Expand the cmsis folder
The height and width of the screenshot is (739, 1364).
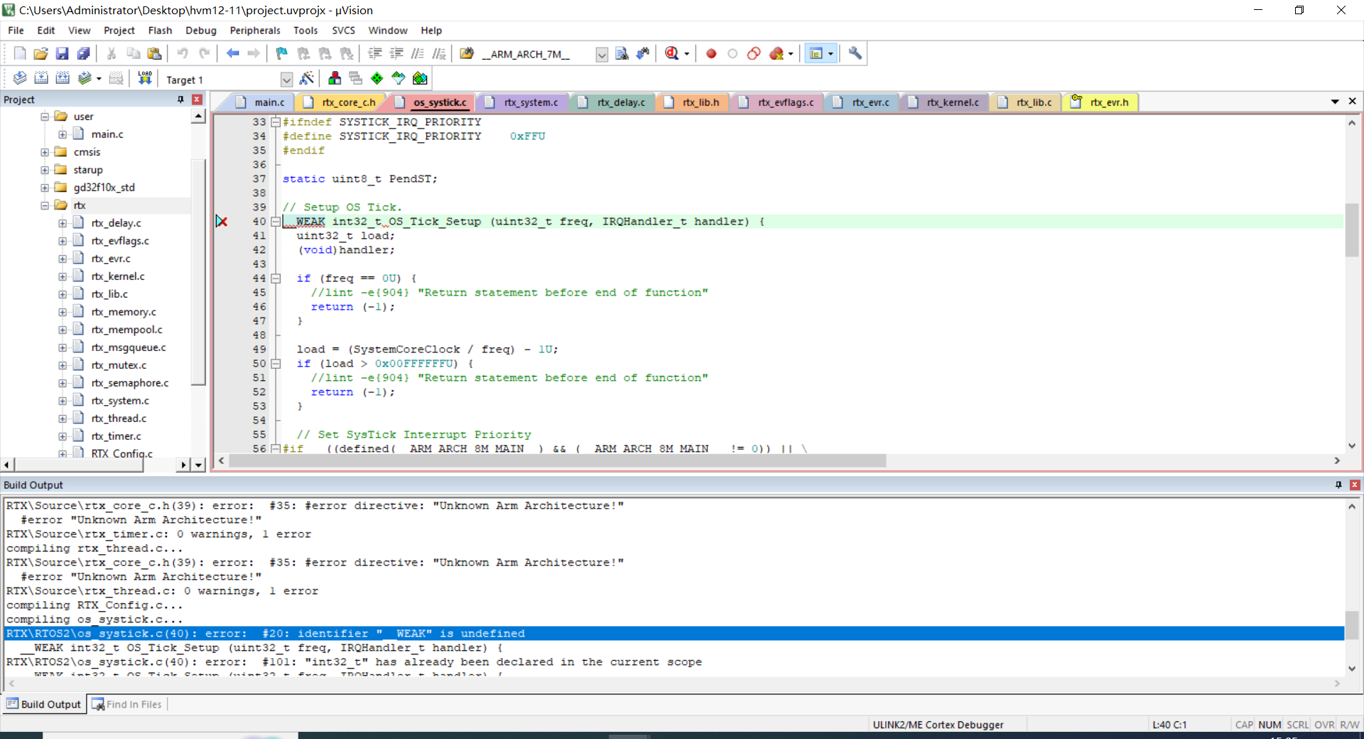pyautogui.click(x=45, y=152)
